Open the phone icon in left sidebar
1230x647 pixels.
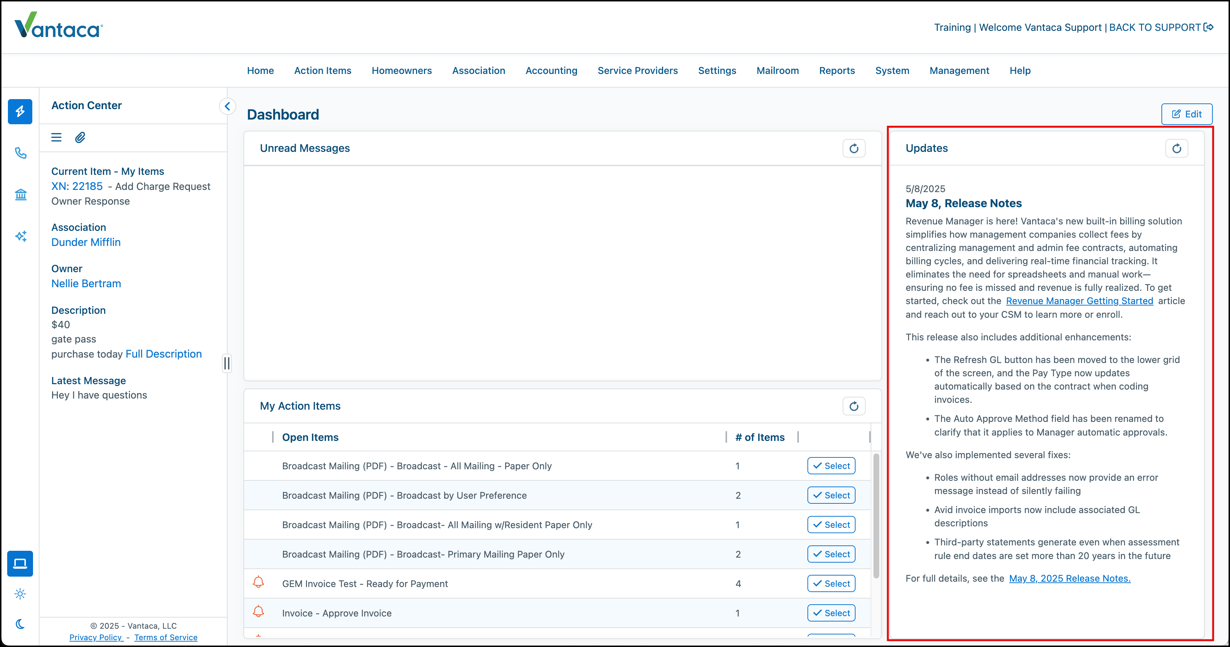pyautogui.click(x=20, y=153)
